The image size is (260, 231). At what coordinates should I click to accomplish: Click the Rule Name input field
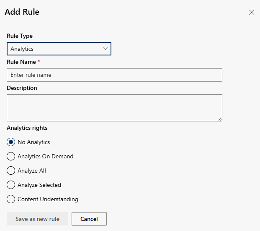click(x=114, y=75)
